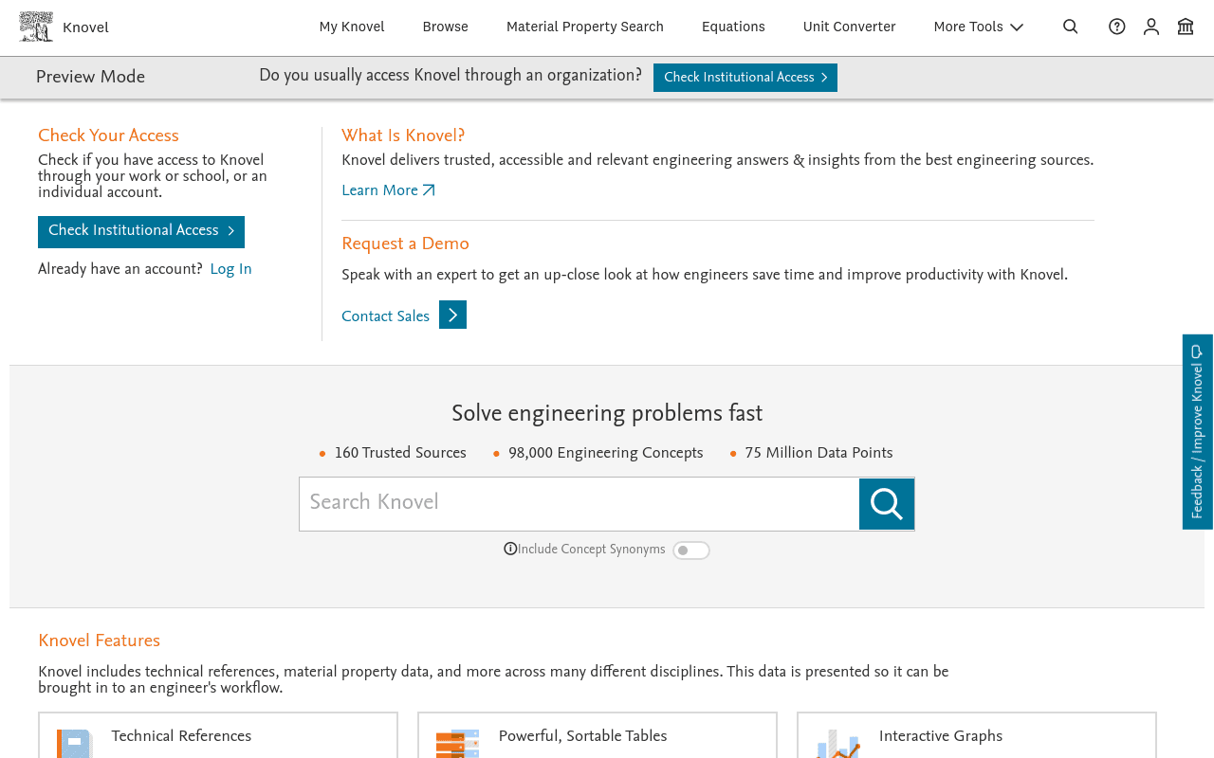Open the Learn More link

(388, 190)
